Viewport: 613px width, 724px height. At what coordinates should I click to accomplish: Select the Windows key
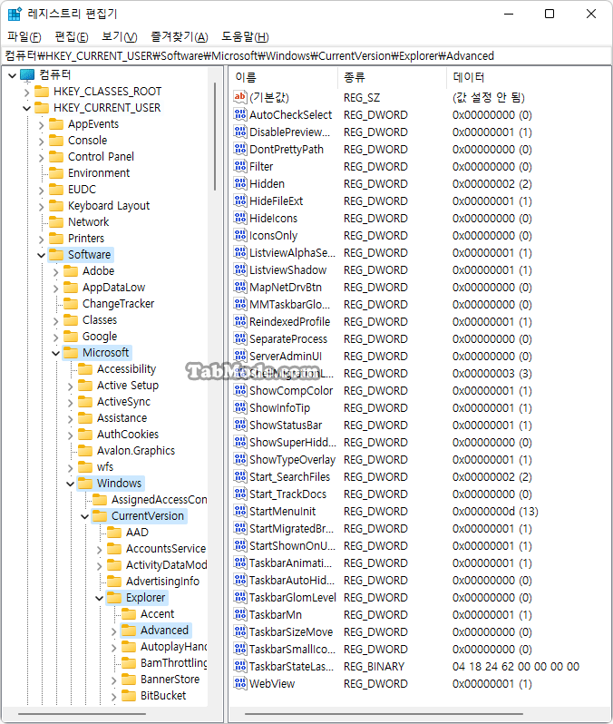pyautogui.click(x=119, y=484)
